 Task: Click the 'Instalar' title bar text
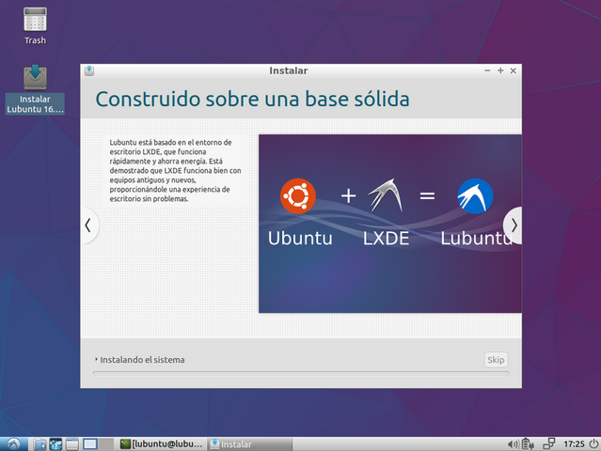point(288,70)
